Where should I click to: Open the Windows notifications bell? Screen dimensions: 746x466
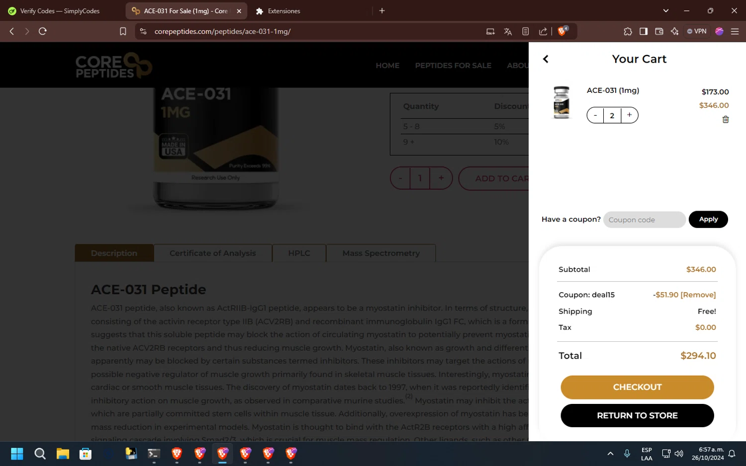(732, 454)
